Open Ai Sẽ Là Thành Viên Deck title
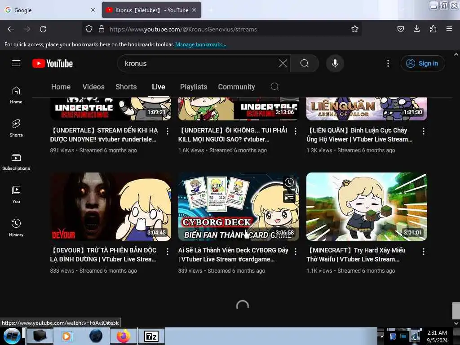 [x=233, y=255]
